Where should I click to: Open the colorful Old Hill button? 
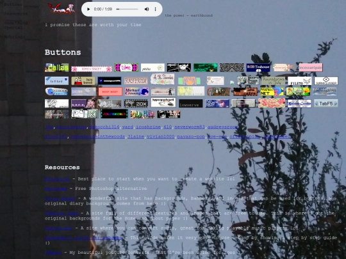(142, 114)
